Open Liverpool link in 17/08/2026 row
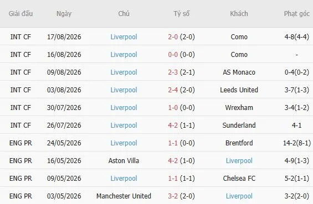Viewport: 313px width, 204px height. pyautogui.click(x=124, y=37)
